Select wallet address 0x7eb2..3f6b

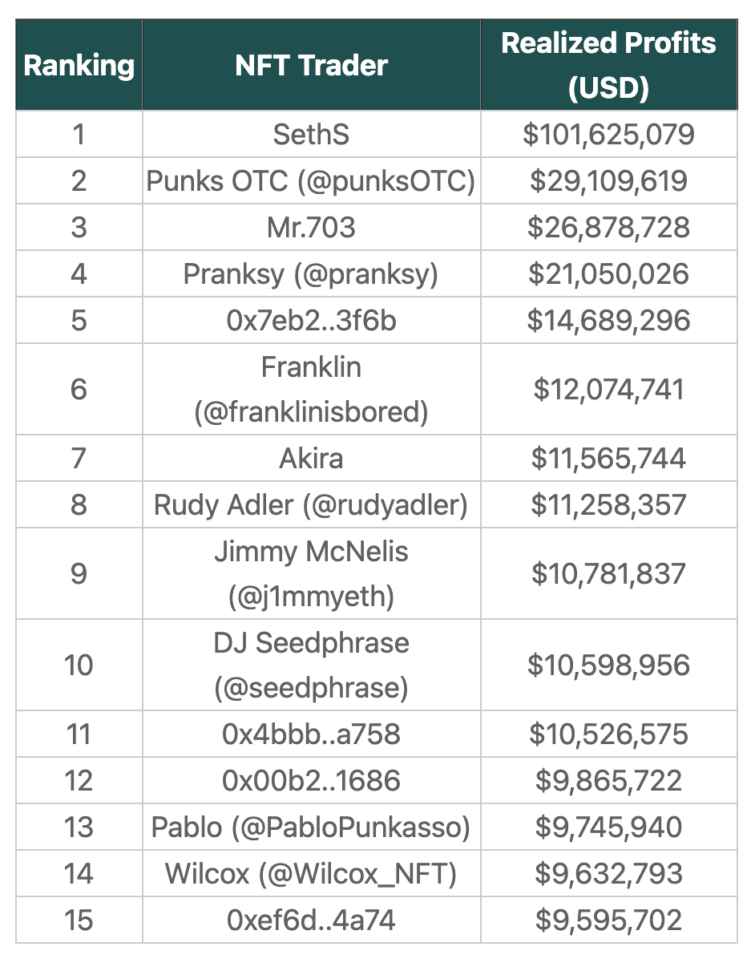pos(311,321)
